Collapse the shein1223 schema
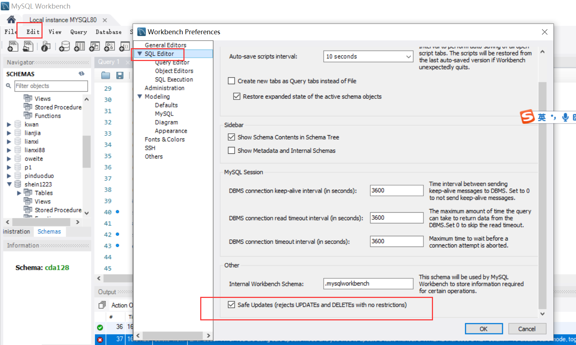576x345 pixels. click(9, 184)
